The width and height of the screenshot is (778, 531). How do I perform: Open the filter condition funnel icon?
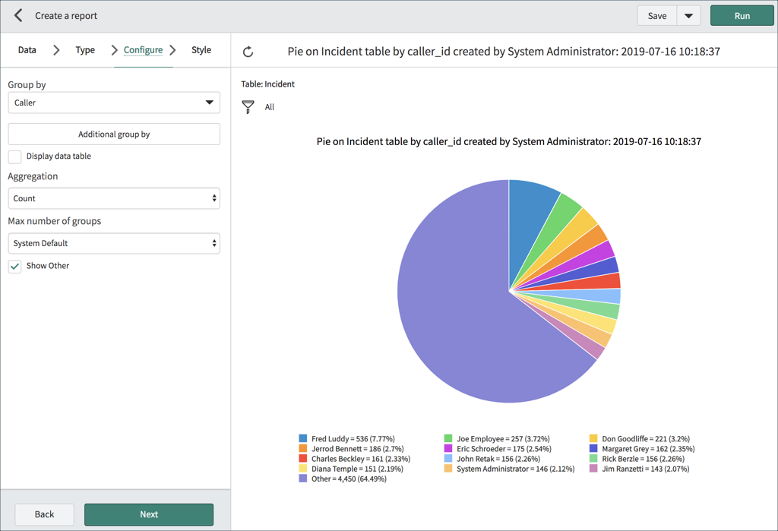(248, 107)
